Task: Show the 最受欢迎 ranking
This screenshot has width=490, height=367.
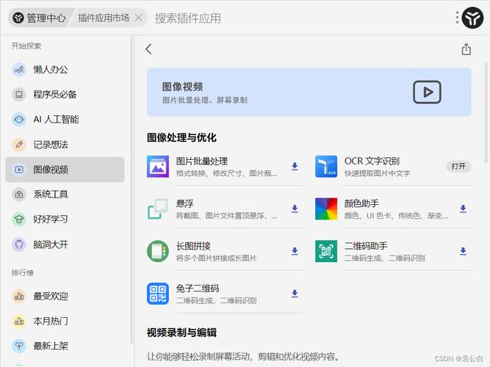Action: 65,296
